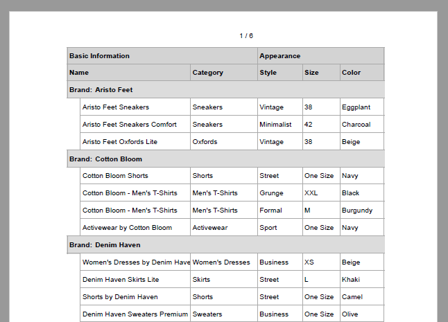Click the page indicator 1 / 6

point(246,35)
